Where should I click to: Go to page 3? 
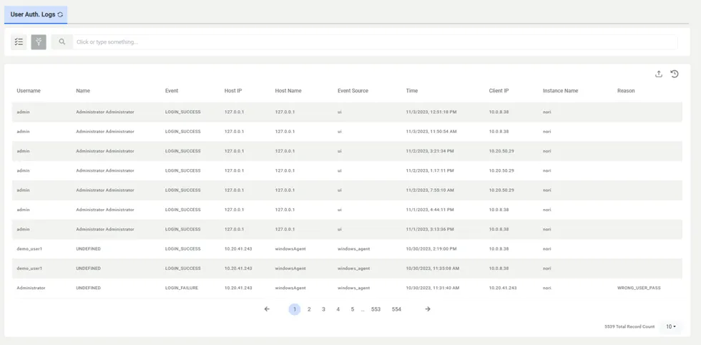pos(323,309)
